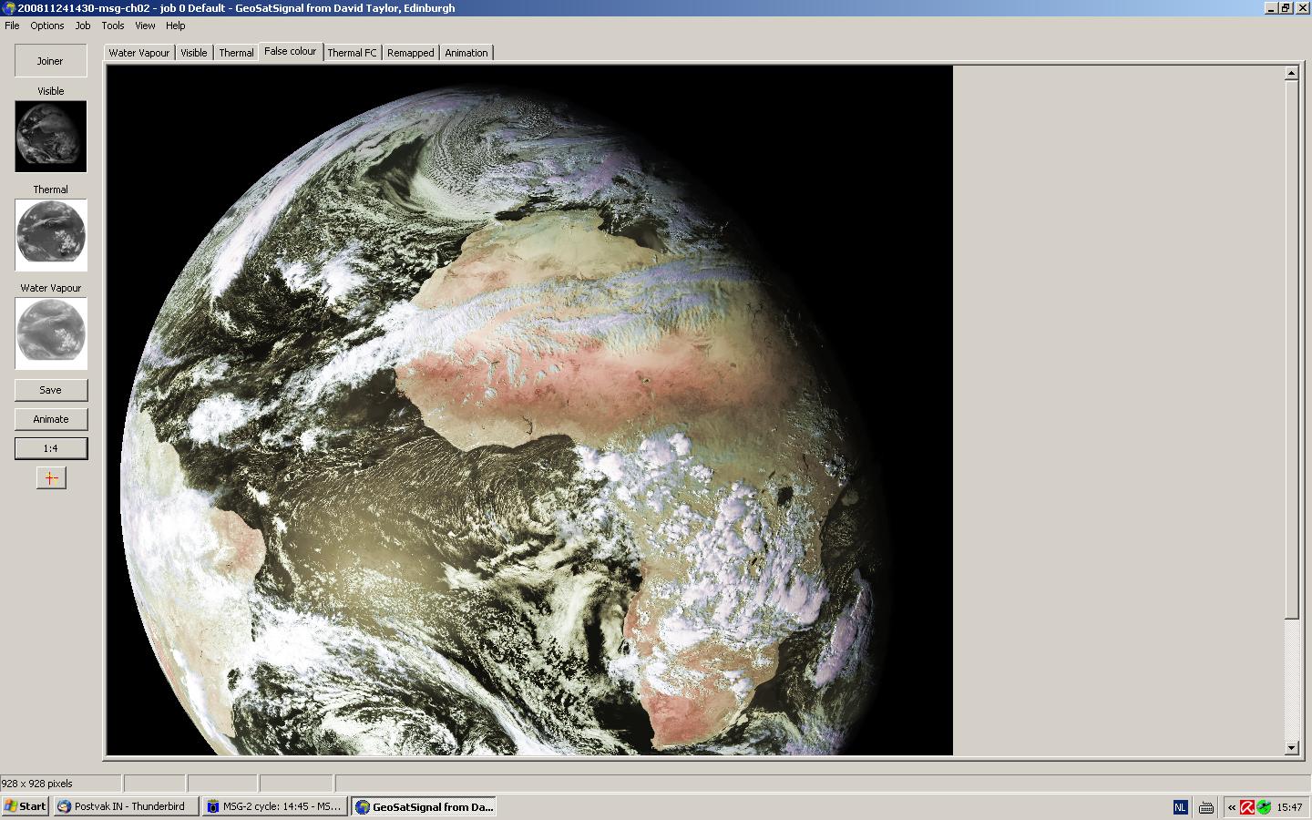This screenshot has width=1312, height=820.
Task: Toggle the 1:4 zoom button
Action: 51,448
